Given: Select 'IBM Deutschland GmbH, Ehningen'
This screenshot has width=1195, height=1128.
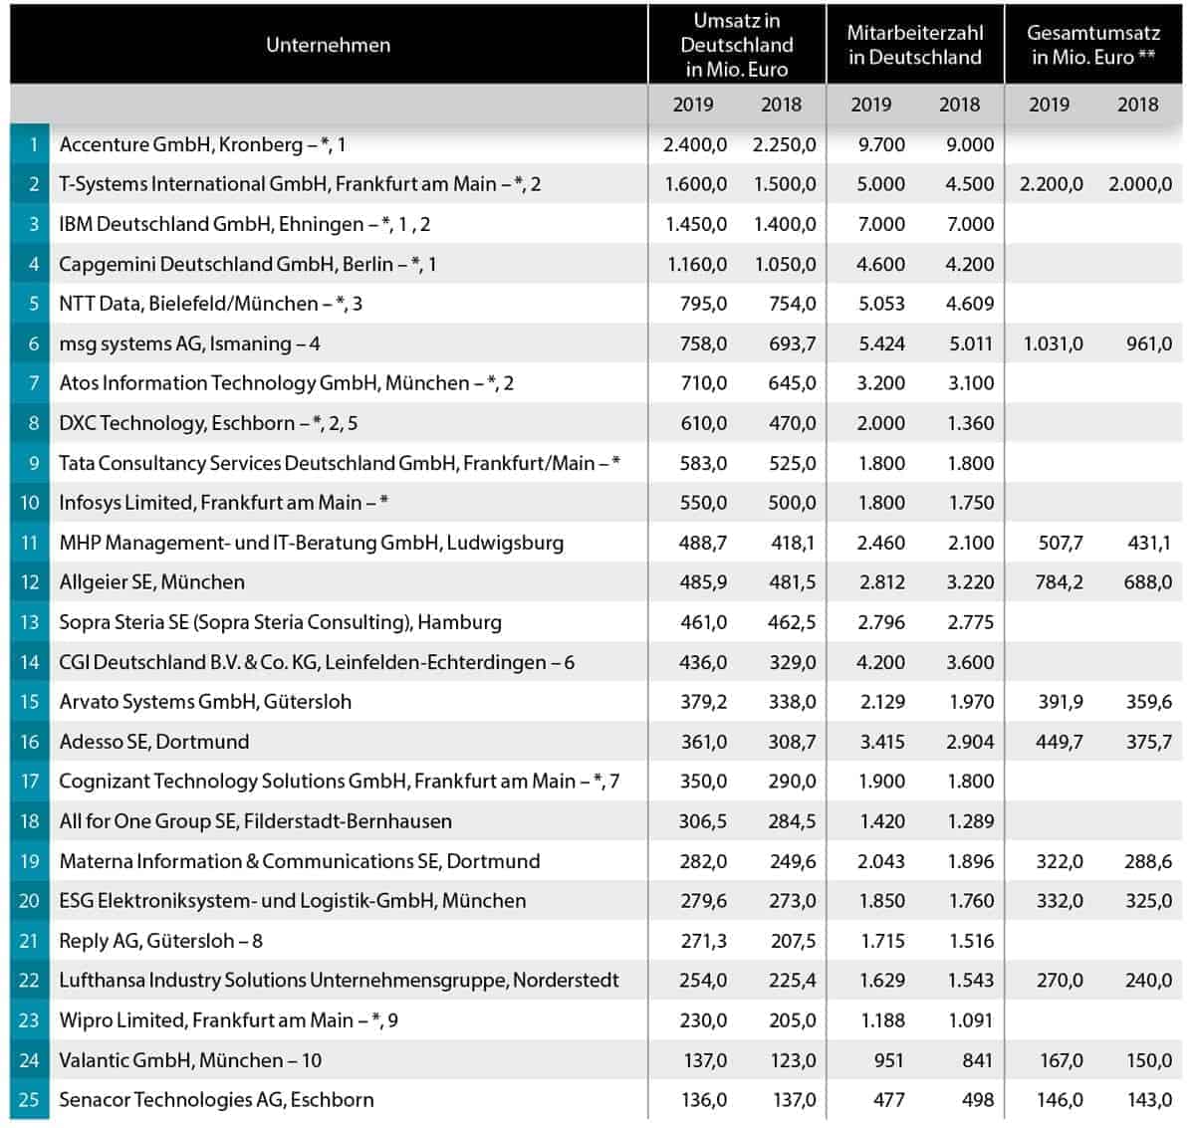Looking at the screenshot, I should 211,224.
